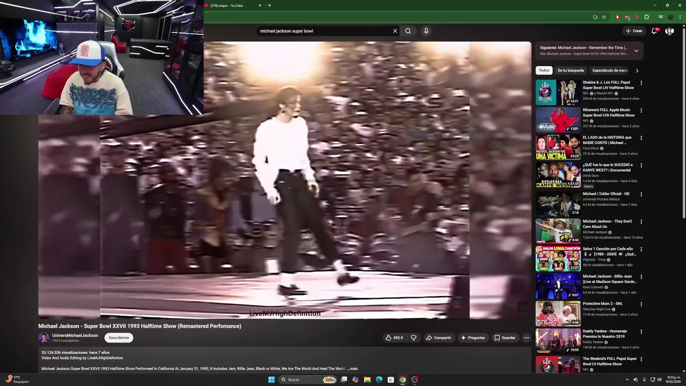
Task: Open Windows Start menu
Action: [x=271, y=380]
